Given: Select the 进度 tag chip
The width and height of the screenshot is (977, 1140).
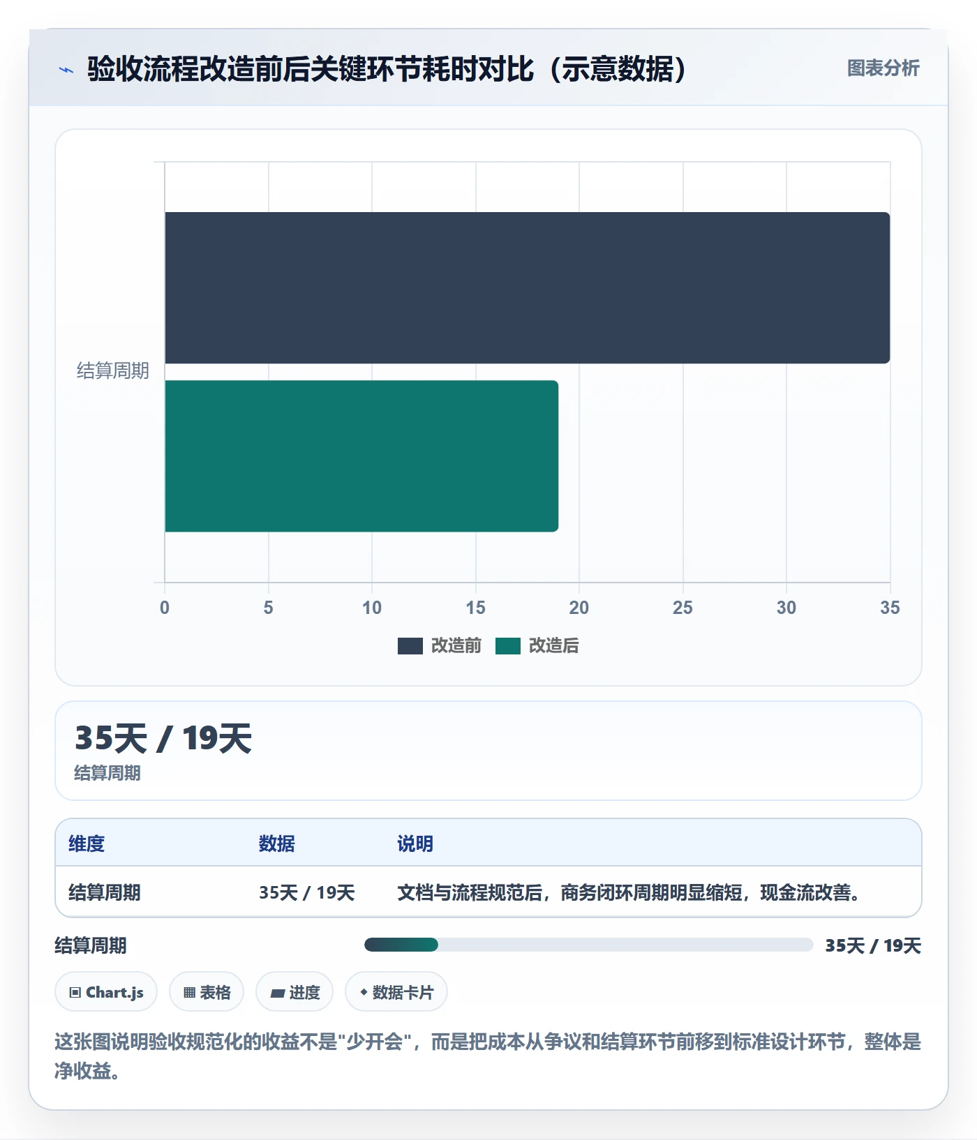Looking at the screenshot, I should (294, 992).
